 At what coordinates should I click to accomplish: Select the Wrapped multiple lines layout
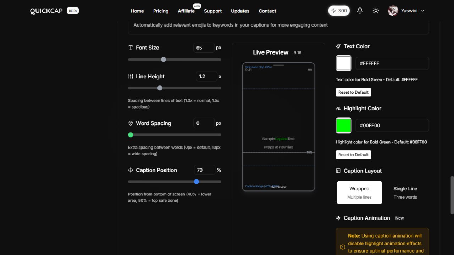click(x=359, y=193)
